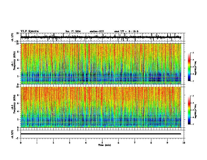207x160 pixels.
Task: Click the "ch.1(V)" waveform axis label
Action: [x=13, y=37]
